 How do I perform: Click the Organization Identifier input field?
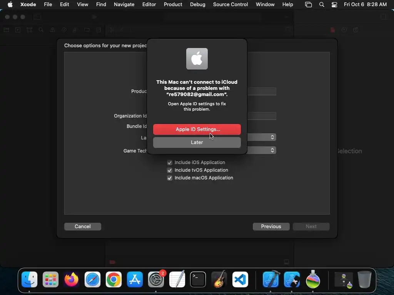click(x=262, y=116)
